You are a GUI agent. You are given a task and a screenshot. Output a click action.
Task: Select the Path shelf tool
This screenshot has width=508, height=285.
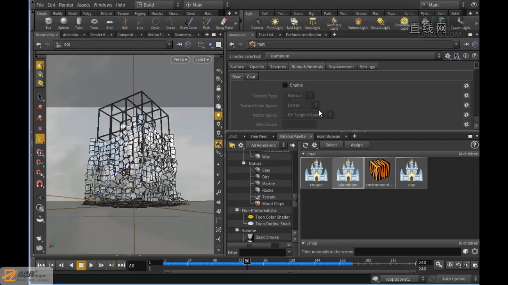pos(206,23)
